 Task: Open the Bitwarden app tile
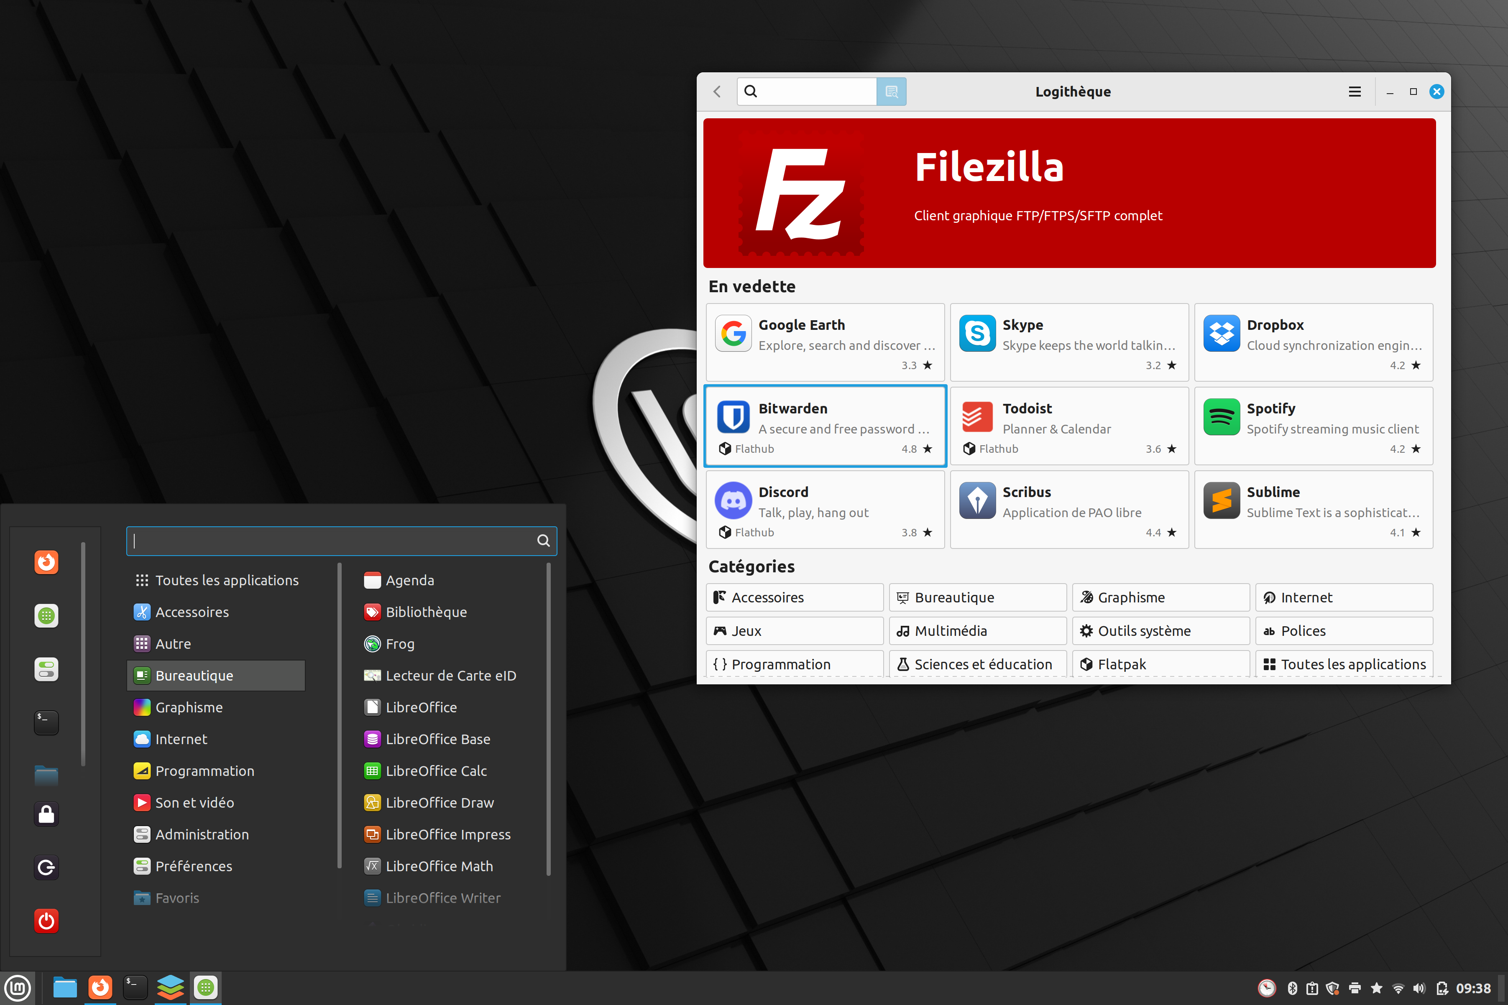[825, 426]
